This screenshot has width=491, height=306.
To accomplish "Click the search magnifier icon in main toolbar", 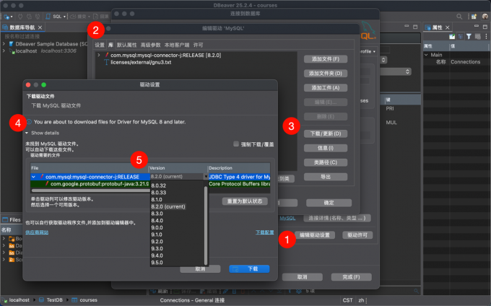I will (459, 17).
